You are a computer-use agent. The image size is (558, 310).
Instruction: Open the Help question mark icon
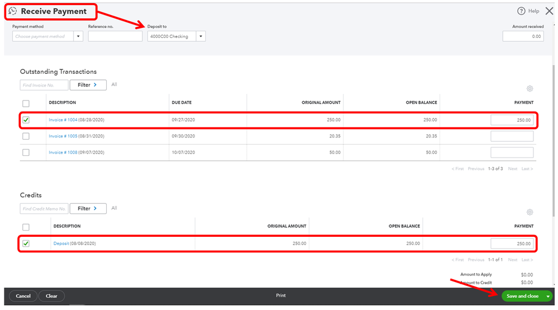click(x=521, y=11)
